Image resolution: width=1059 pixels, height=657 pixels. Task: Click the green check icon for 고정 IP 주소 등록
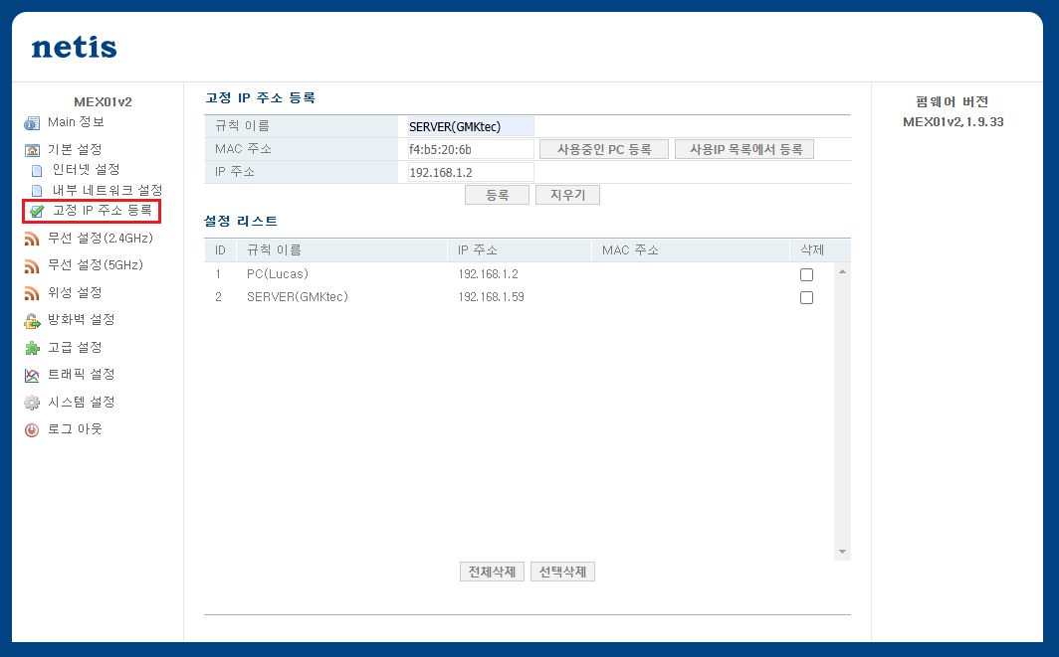click(x=37, y=211)
